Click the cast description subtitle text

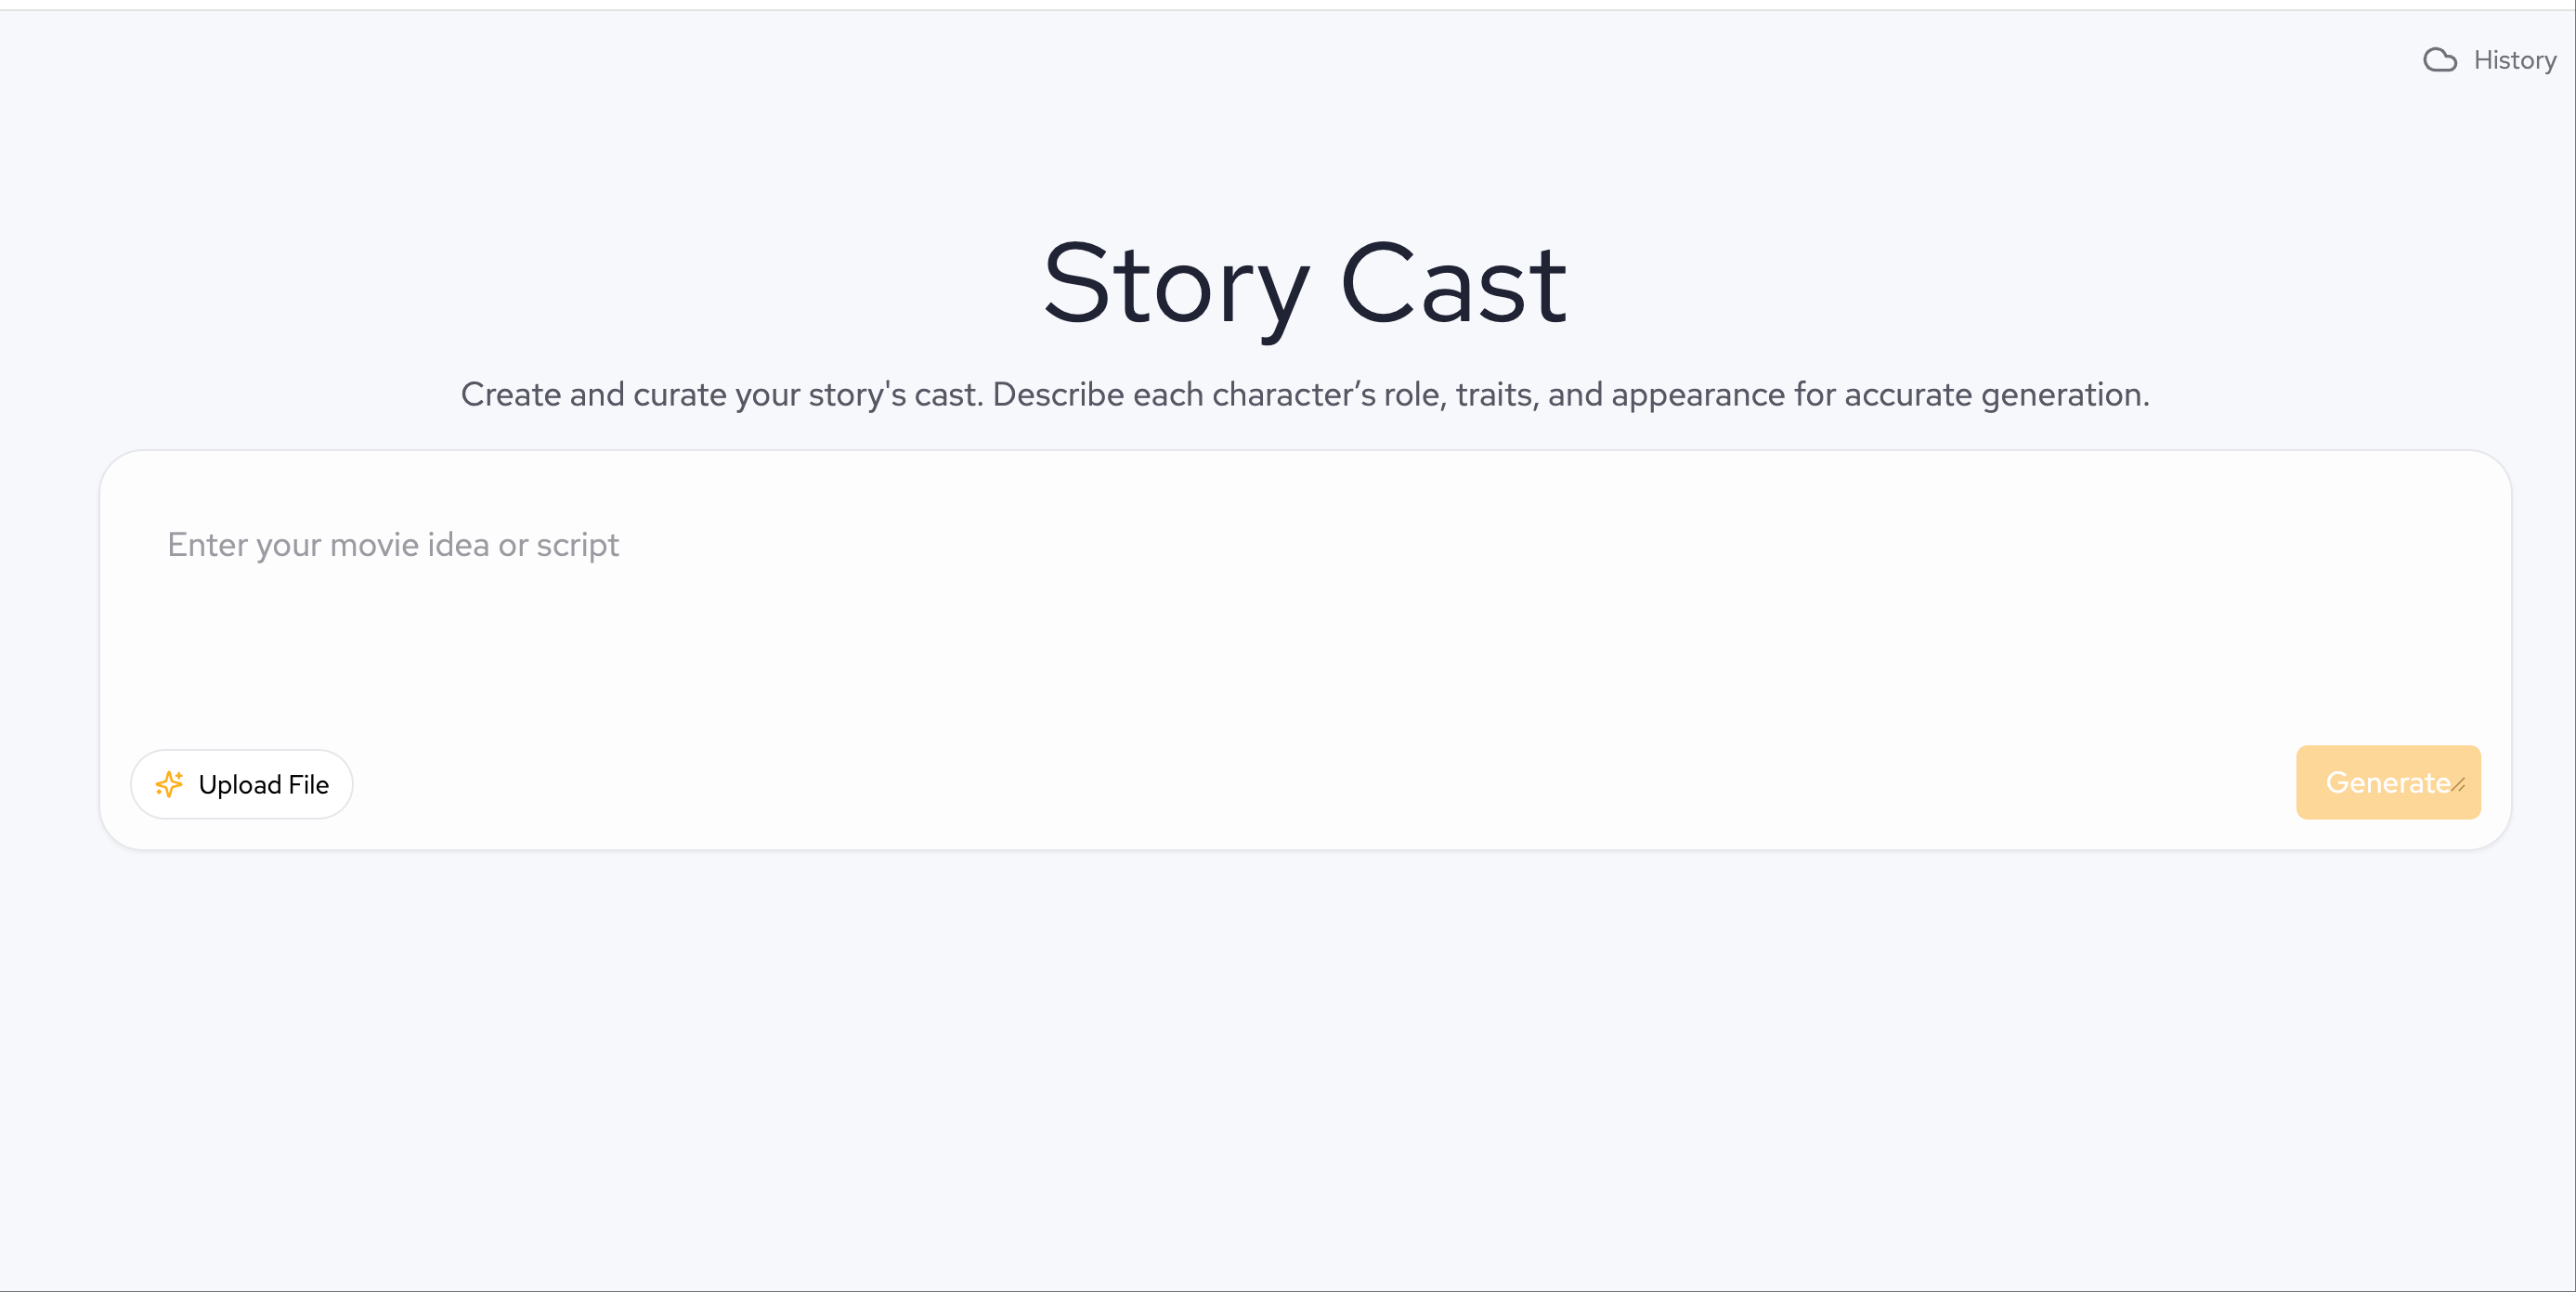[x=1303, y=394]
